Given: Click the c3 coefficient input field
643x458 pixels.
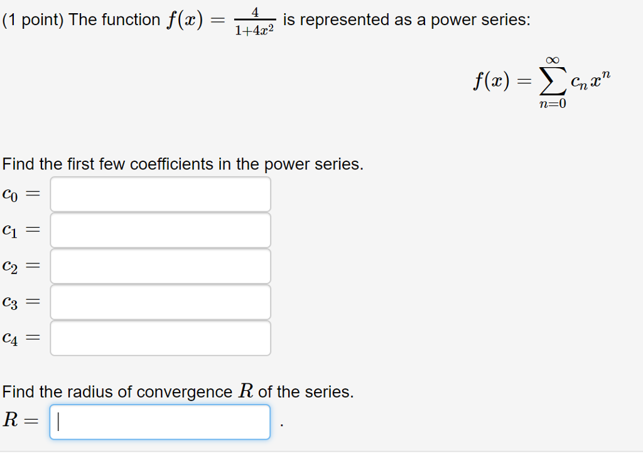Looking at the screenshot, I should coord(160,302).
